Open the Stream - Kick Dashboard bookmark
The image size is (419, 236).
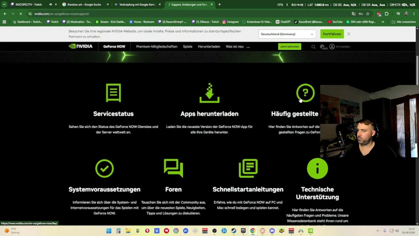click(x=111, y=22)
